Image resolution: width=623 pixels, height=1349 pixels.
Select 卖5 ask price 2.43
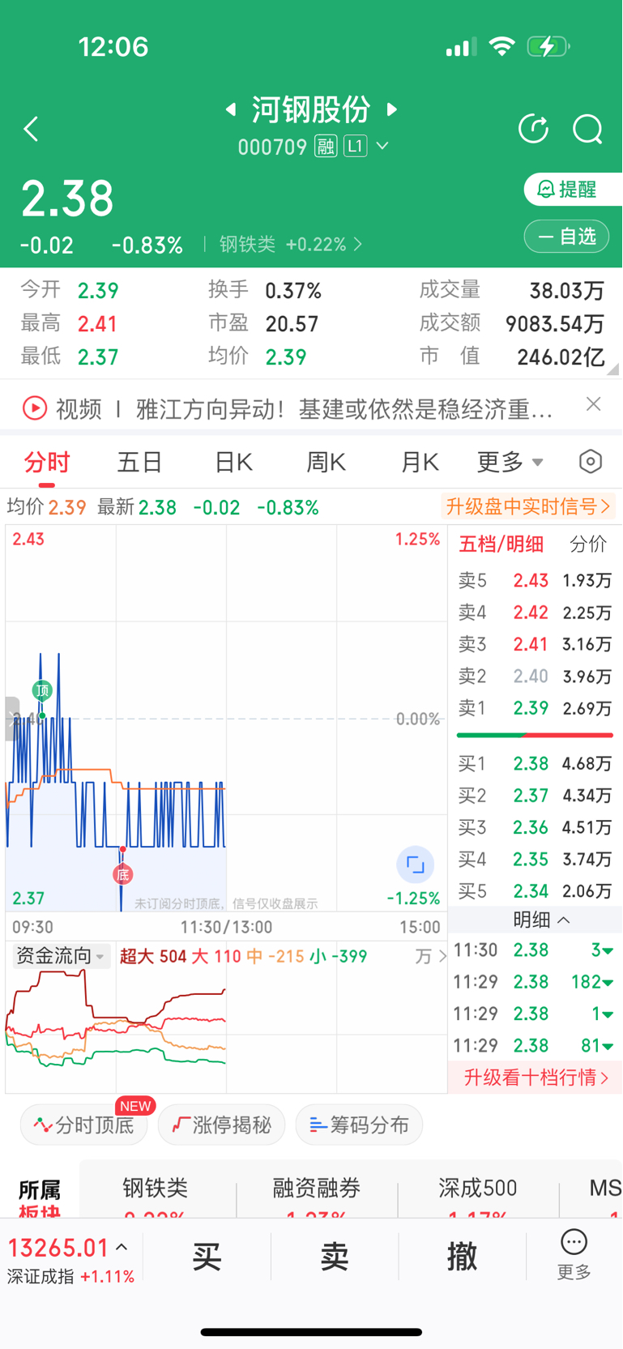tap(535, 580)
